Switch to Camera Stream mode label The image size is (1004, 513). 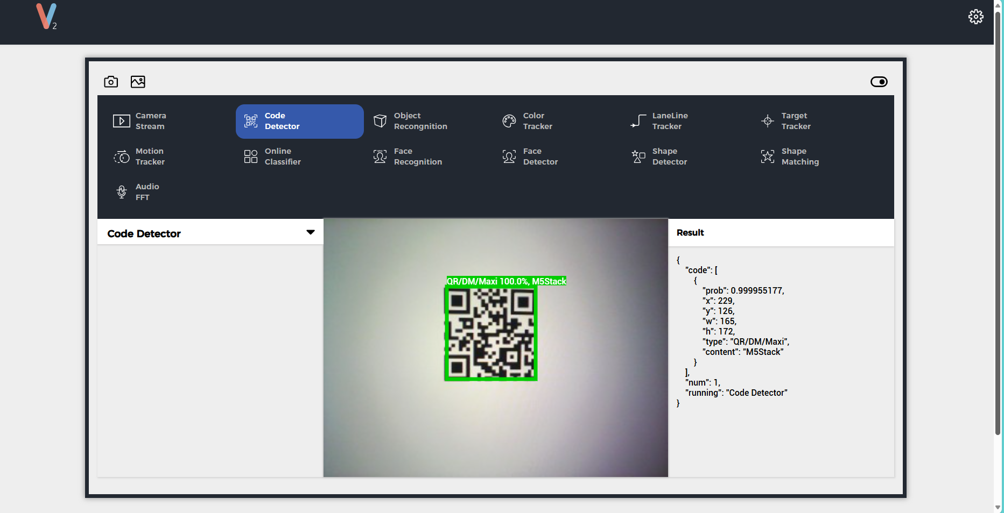click(x=151, y=121)
